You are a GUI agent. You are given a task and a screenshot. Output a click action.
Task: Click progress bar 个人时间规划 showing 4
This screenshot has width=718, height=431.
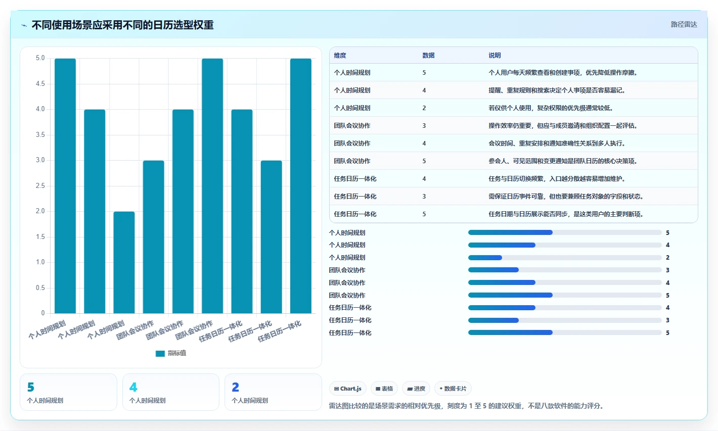click(x=565, y=245)
